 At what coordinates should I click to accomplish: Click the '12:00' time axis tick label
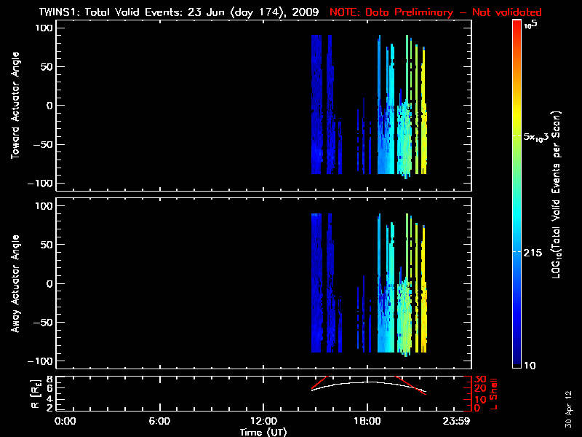click(263, 422)
